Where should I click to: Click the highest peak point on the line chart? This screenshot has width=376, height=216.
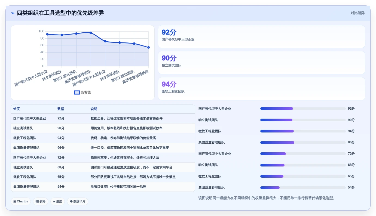91,33
